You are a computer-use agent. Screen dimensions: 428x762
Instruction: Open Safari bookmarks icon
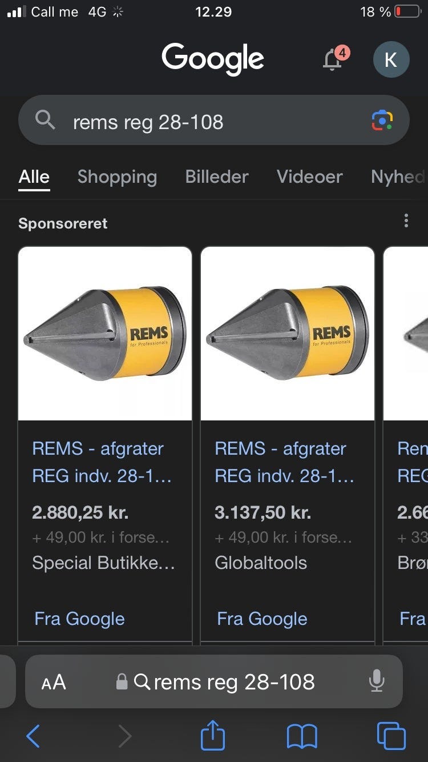tap(302, 736)
